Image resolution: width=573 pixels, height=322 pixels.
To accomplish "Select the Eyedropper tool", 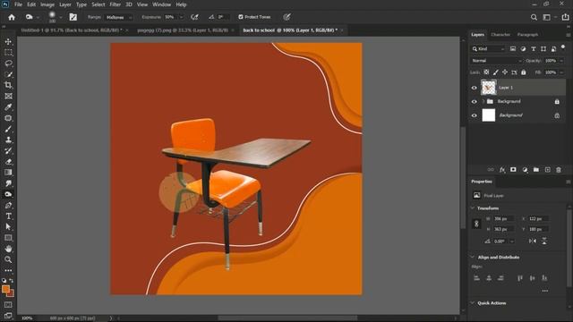I will [8, 107].
